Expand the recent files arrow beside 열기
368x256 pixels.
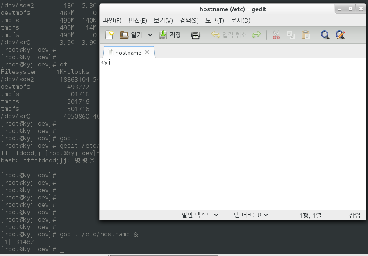[150, 35]
